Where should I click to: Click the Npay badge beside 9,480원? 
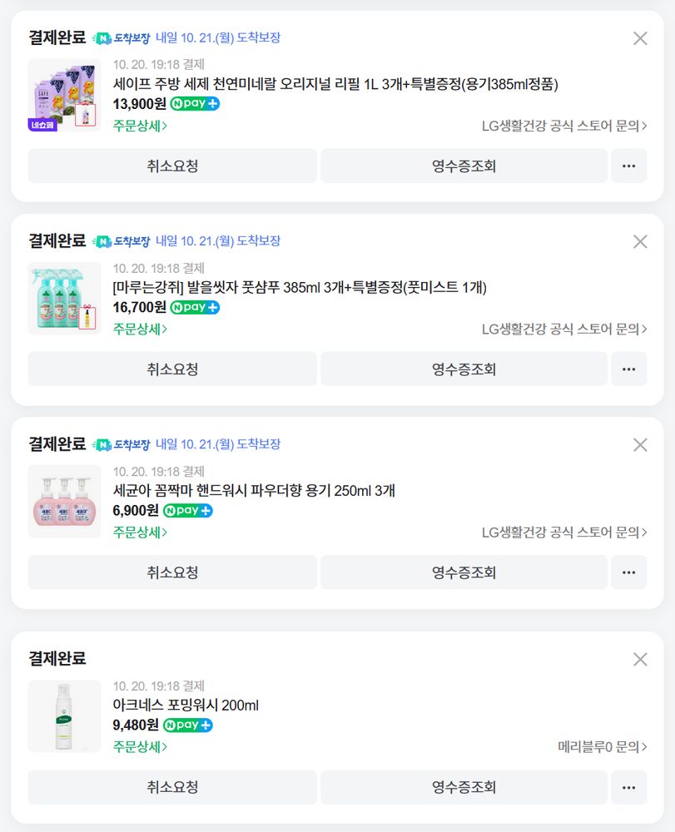[x=187, y=725]
